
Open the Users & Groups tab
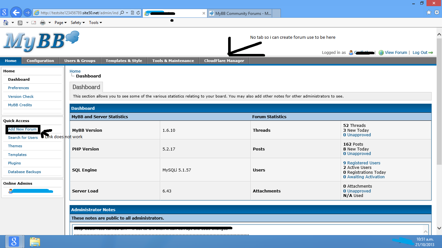[80, 61]
